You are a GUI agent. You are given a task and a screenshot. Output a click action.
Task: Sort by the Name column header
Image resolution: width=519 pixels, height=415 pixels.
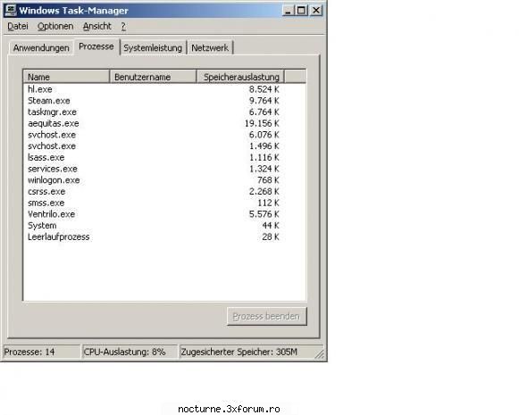tap(66, 77)
